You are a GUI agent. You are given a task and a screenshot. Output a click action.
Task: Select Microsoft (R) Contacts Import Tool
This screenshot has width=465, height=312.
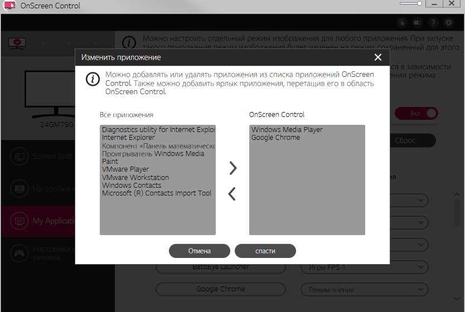point(157,193)
